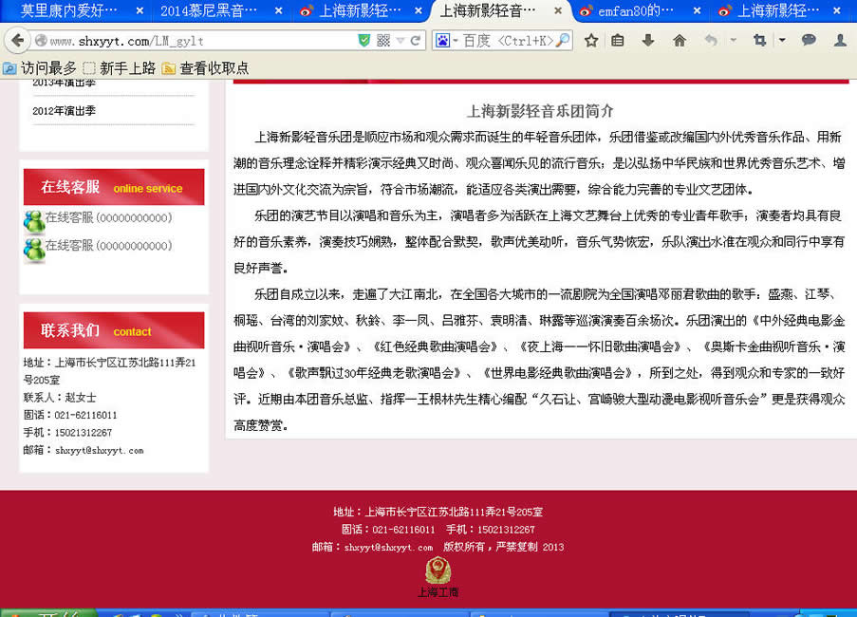Screen dimensions: 857x617
Task: Click the 上海工商 badge emblem in footer
Action: (x=438, y=571)
